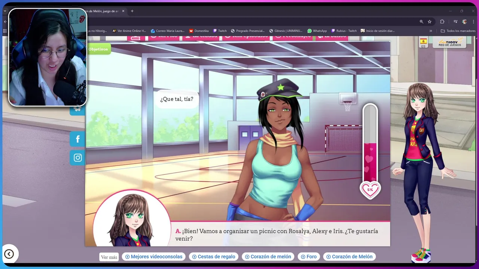Open the media controls icon

point(455,22)
